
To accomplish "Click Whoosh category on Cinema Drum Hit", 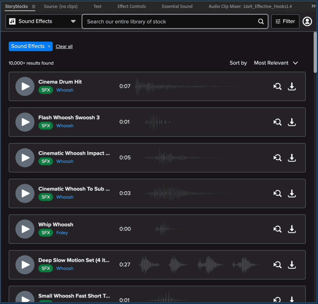I will click(x=65, y=90).
